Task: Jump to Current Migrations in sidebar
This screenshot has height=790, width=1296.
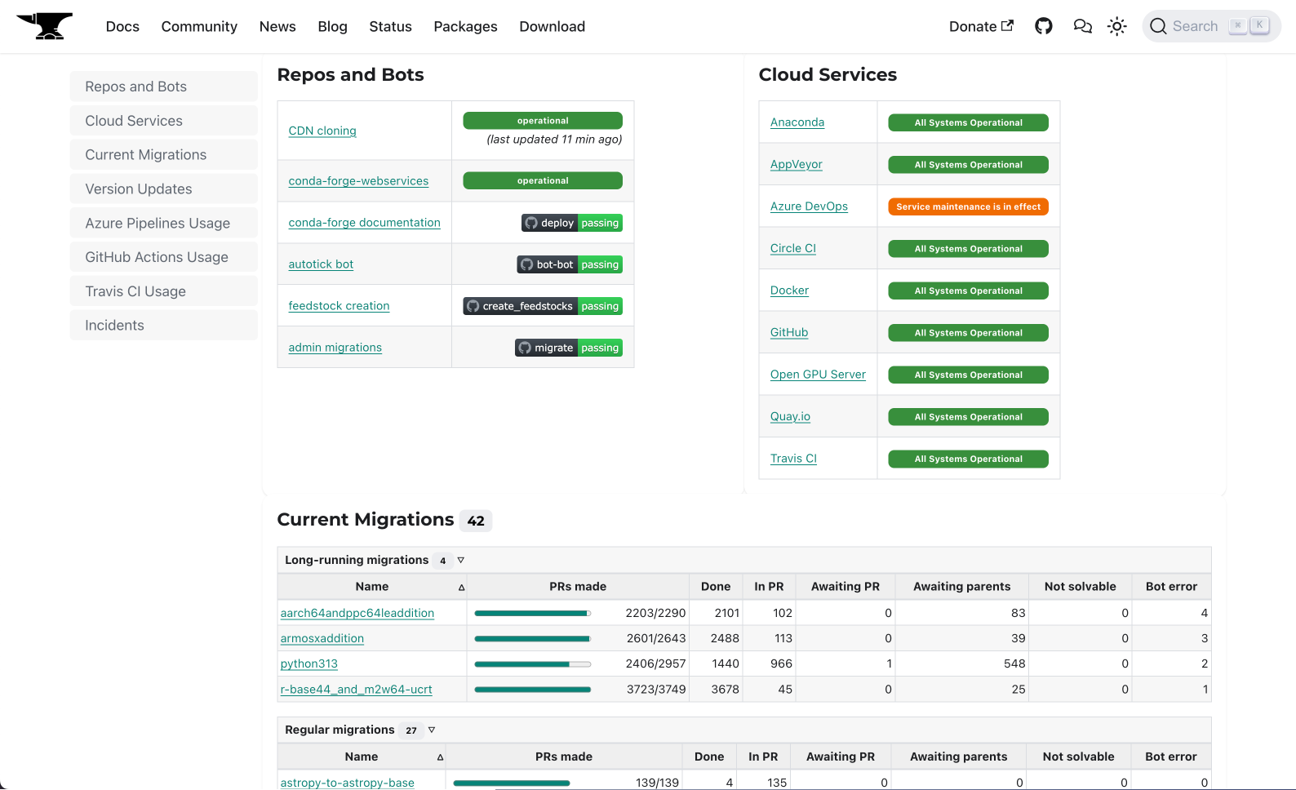Action: pyautogui.click(x=164, y=155)
